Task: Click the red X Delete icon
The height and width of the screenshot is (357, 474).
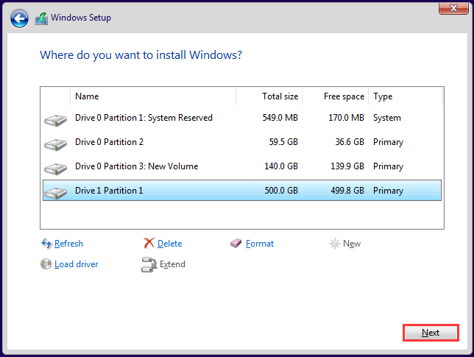Action: pos(149,243)
